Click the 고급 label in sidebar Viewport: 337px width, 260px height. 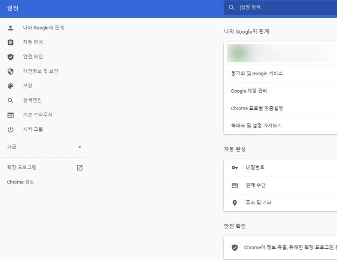12,147
